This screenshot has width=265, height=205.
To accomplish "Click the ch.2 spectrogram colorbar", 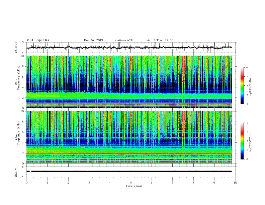I will (x=242, y=141).
